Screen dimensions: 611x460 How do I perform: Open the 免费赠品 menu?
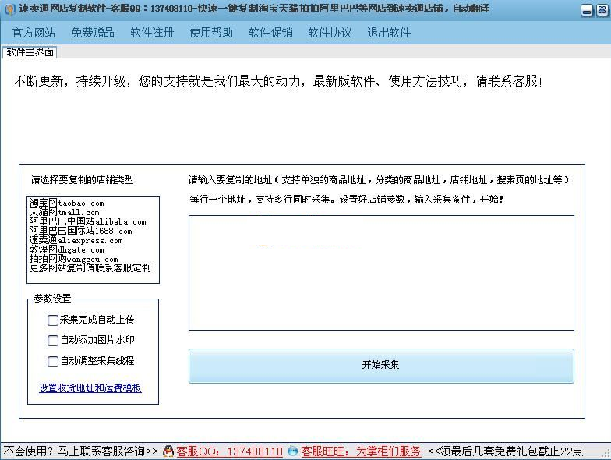pyautogui.click(x=93, y=33)
